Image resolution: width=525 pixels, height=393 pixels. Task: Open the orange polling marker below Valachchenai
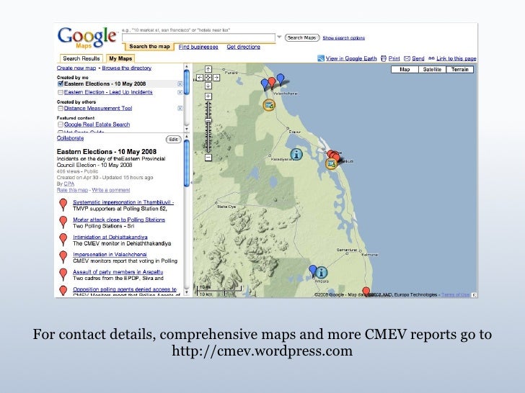(x=269, y=105)
